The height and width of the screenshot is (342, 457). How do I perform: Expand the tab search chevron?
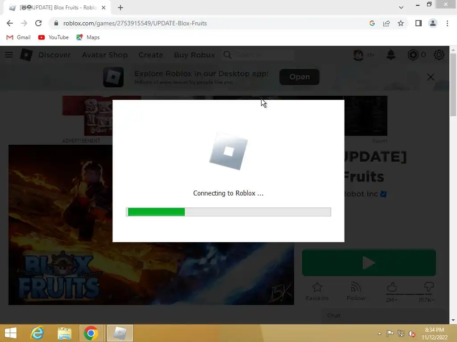(401, 8)
